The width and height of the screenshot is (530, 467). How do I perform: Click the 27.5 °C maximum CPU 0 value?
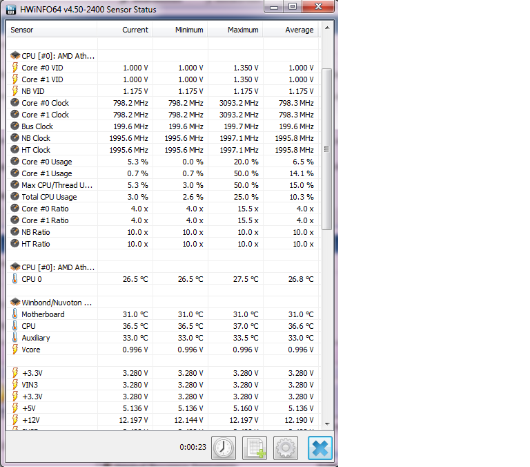(246, 279)
